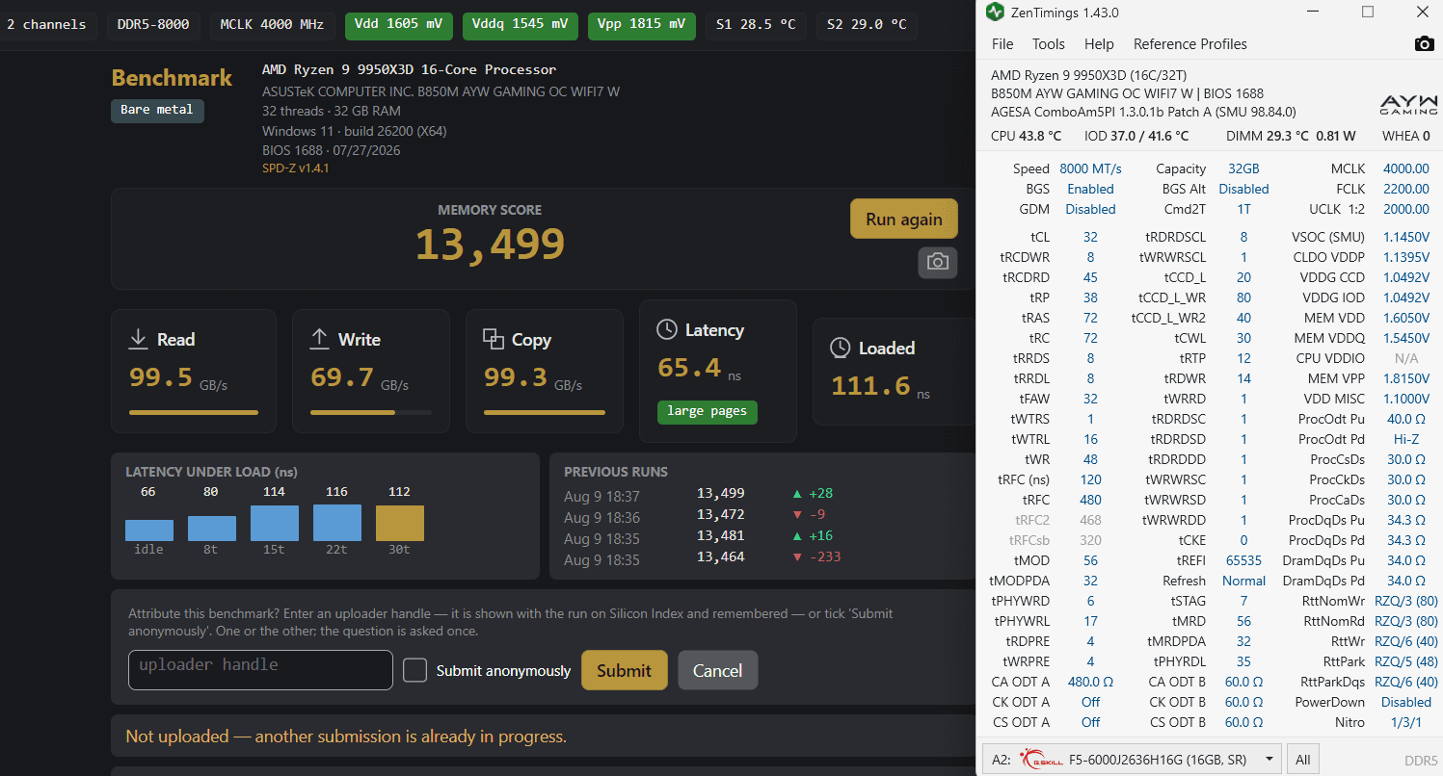
Task: Click the 2 channels chip
Action: [46, 25]
